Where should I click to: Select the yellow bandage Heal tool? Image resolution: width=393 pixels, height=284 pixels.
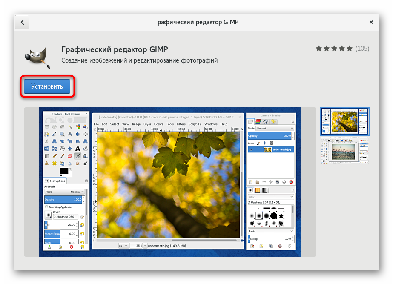(55, 163)
